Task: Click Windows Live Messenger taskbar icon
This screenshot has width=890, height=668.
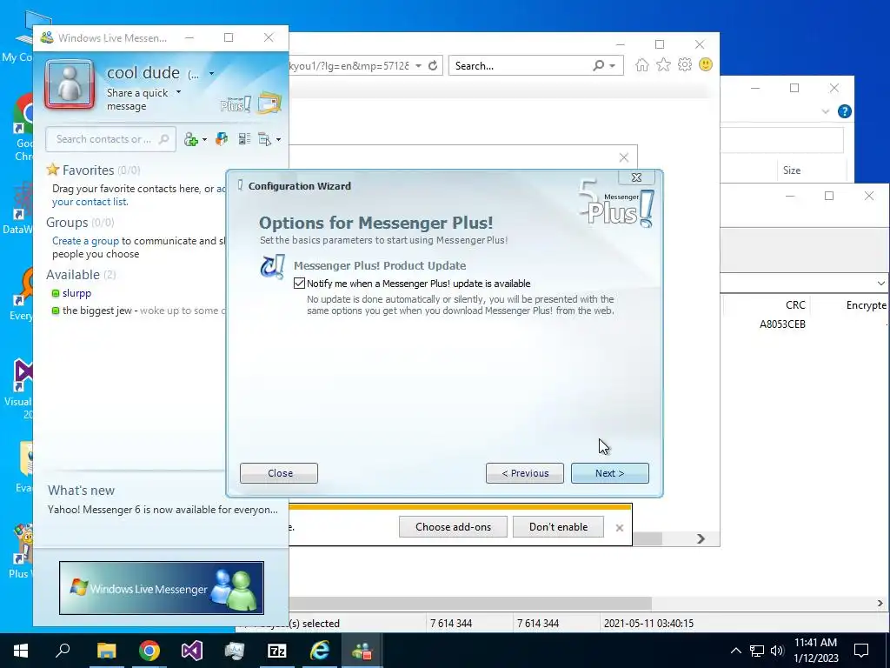Action: point(362,651)
